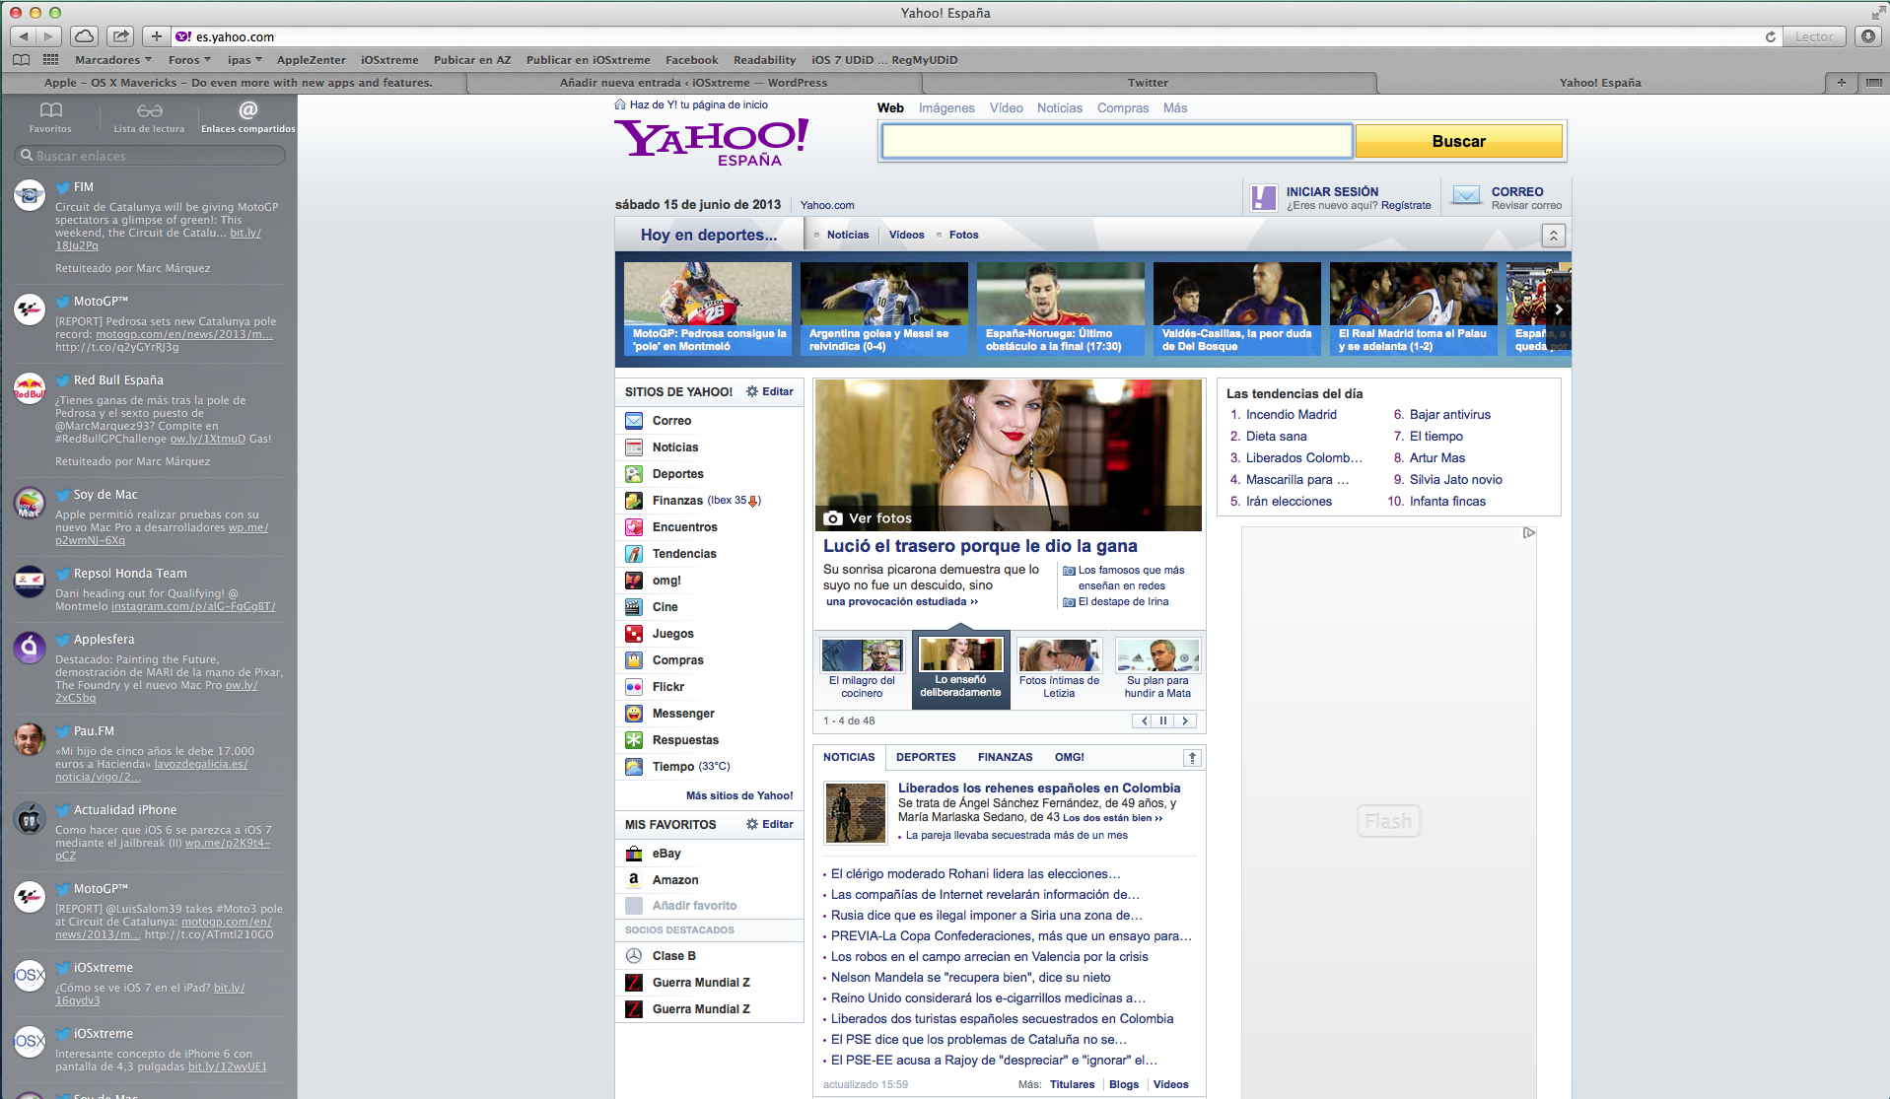Enable the Lector reader button
Image resolution: width=1890 pixels, height=1099 pixels.
(x=1814, y=36)
